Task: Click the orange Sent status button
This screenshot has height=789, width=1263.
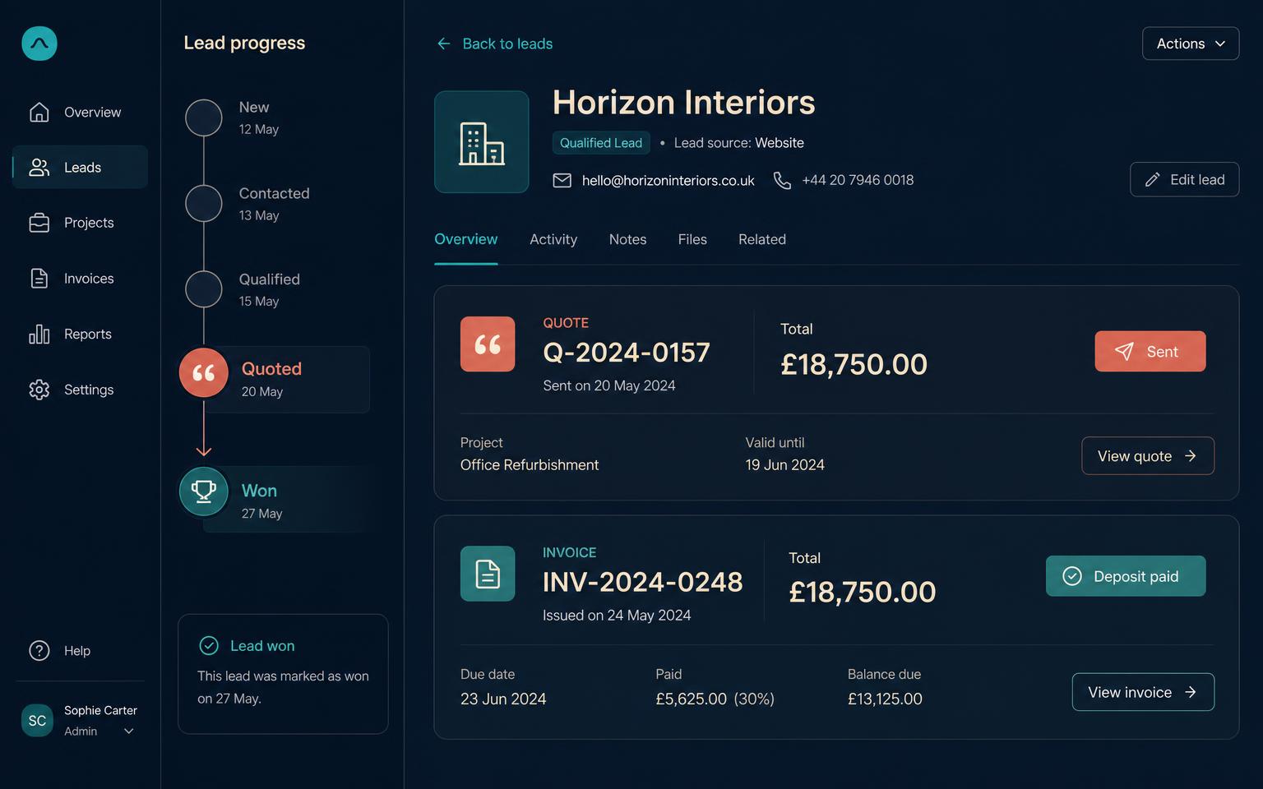Action: click(x=1150, y=352)
